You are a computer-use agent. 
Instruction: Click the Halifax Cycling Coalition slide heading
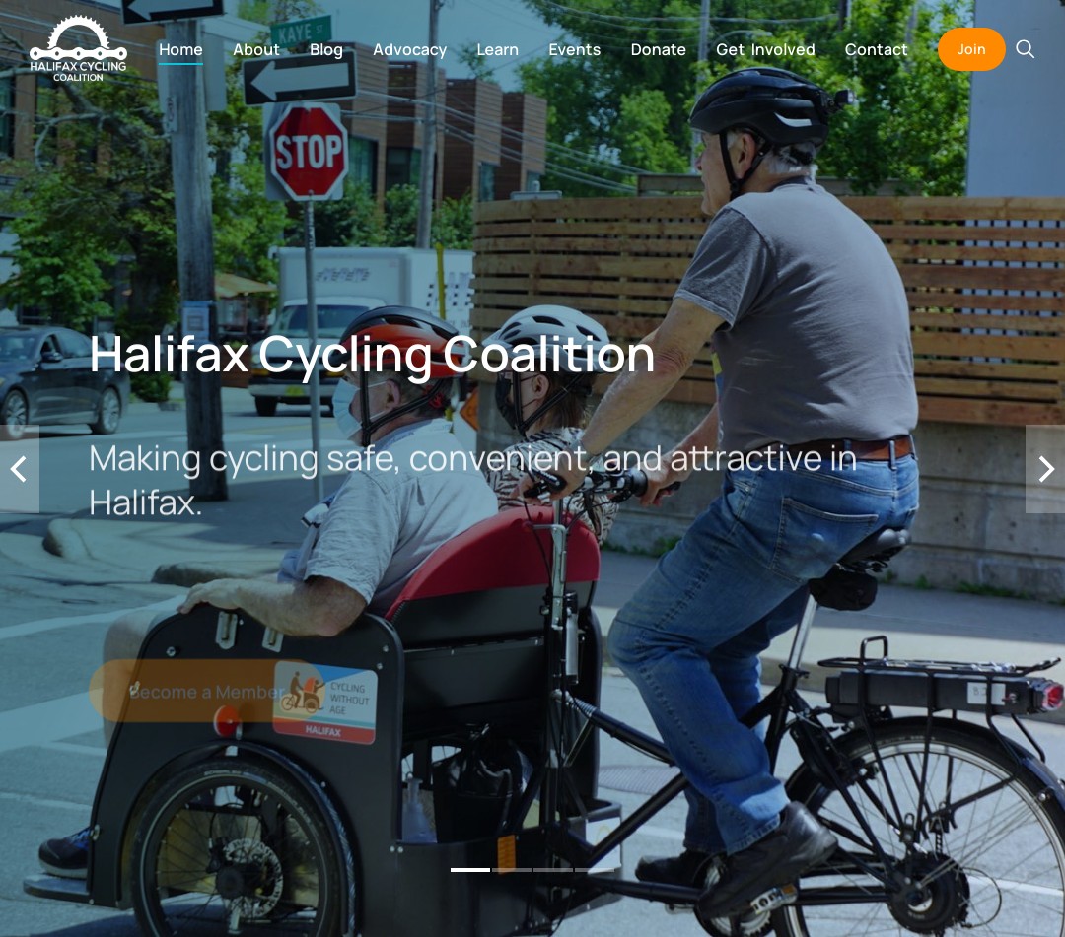coord(372,354)
